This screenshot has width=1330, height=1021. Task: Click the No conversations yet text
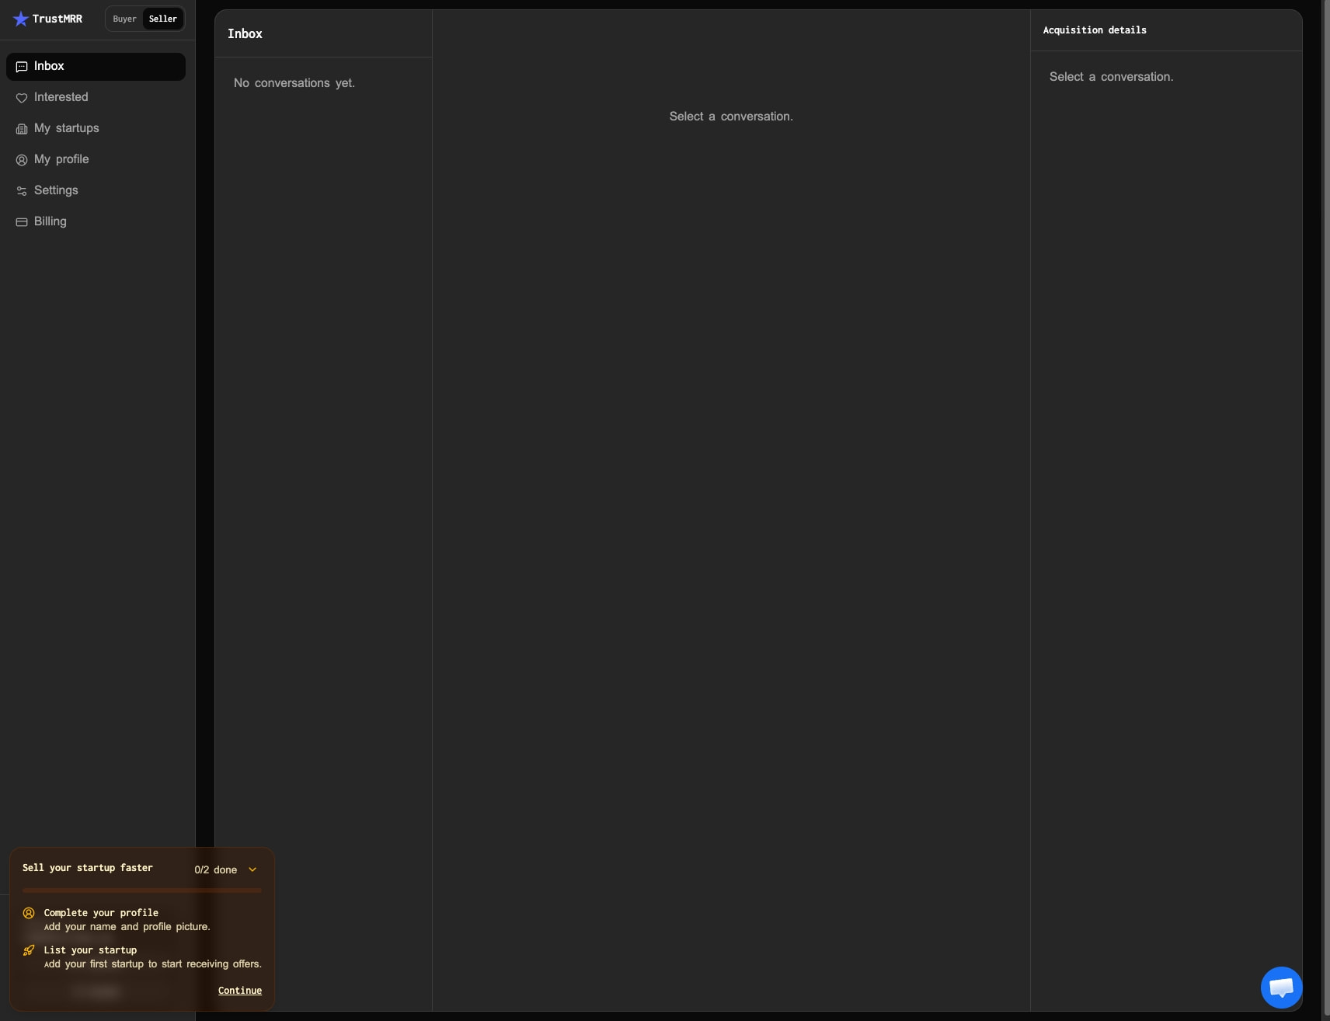pyautogui.click(x=294, y=83)
